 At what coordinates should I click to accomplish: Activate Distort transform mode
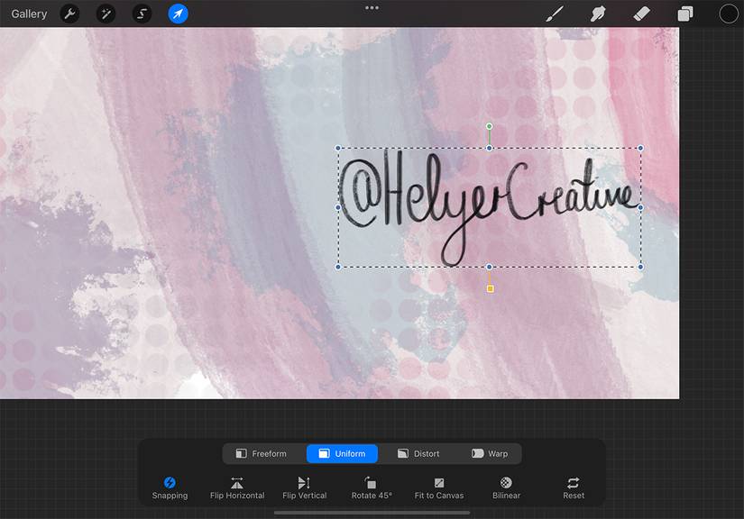coord(418,453)
